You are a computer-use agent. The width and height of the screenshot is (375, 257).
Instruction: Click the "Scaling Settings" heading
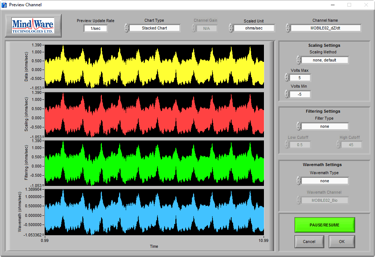pyautogui.click(x=324, y=45)
